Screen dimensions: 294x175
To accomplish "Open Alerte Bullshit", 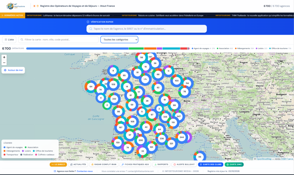I will (184, 164).
